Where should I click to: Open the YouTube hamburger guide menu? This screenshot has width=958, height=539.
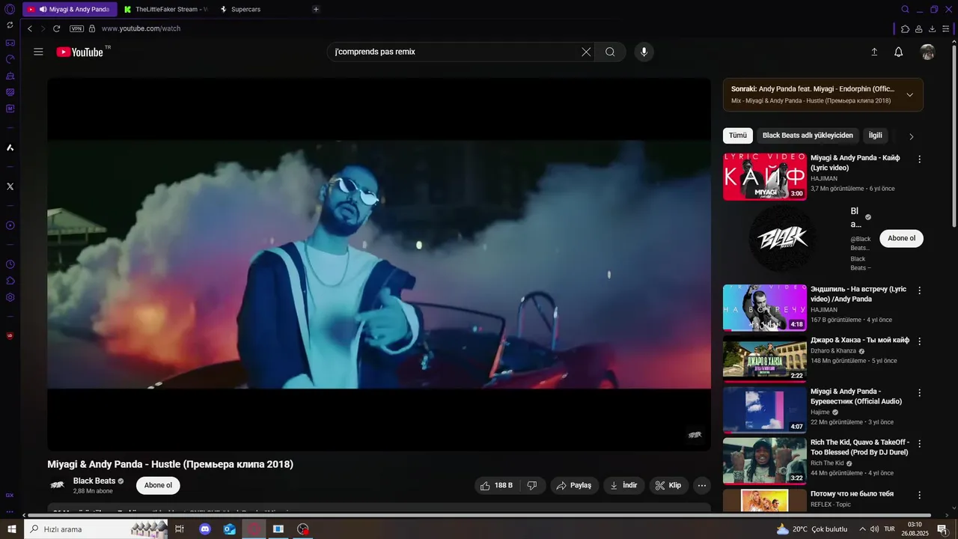coord(38,52)
